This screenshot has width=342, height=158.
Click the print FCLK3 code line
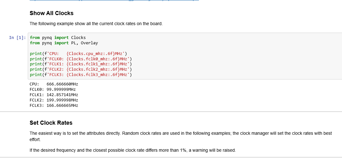tap(81, 75)
